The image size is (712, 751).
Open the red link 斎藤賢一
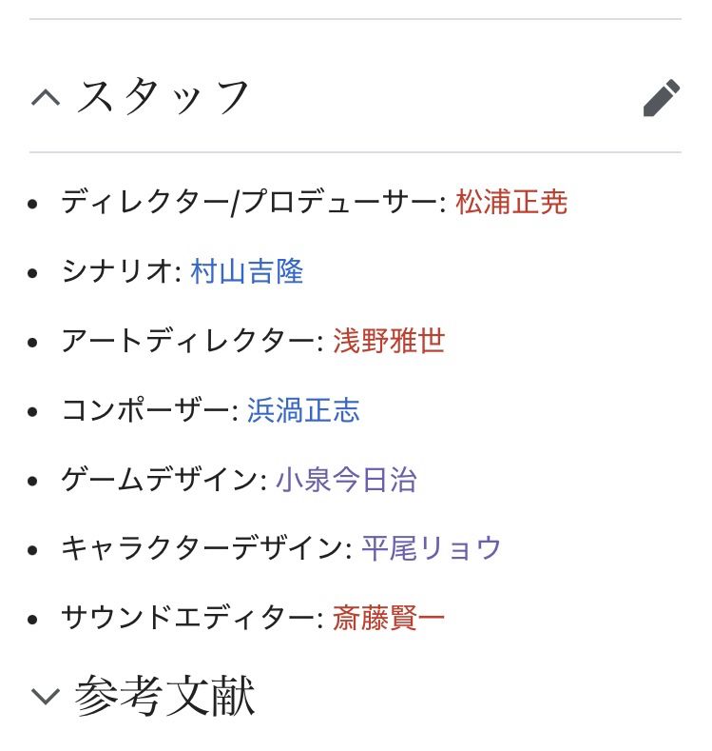(389, 618)
